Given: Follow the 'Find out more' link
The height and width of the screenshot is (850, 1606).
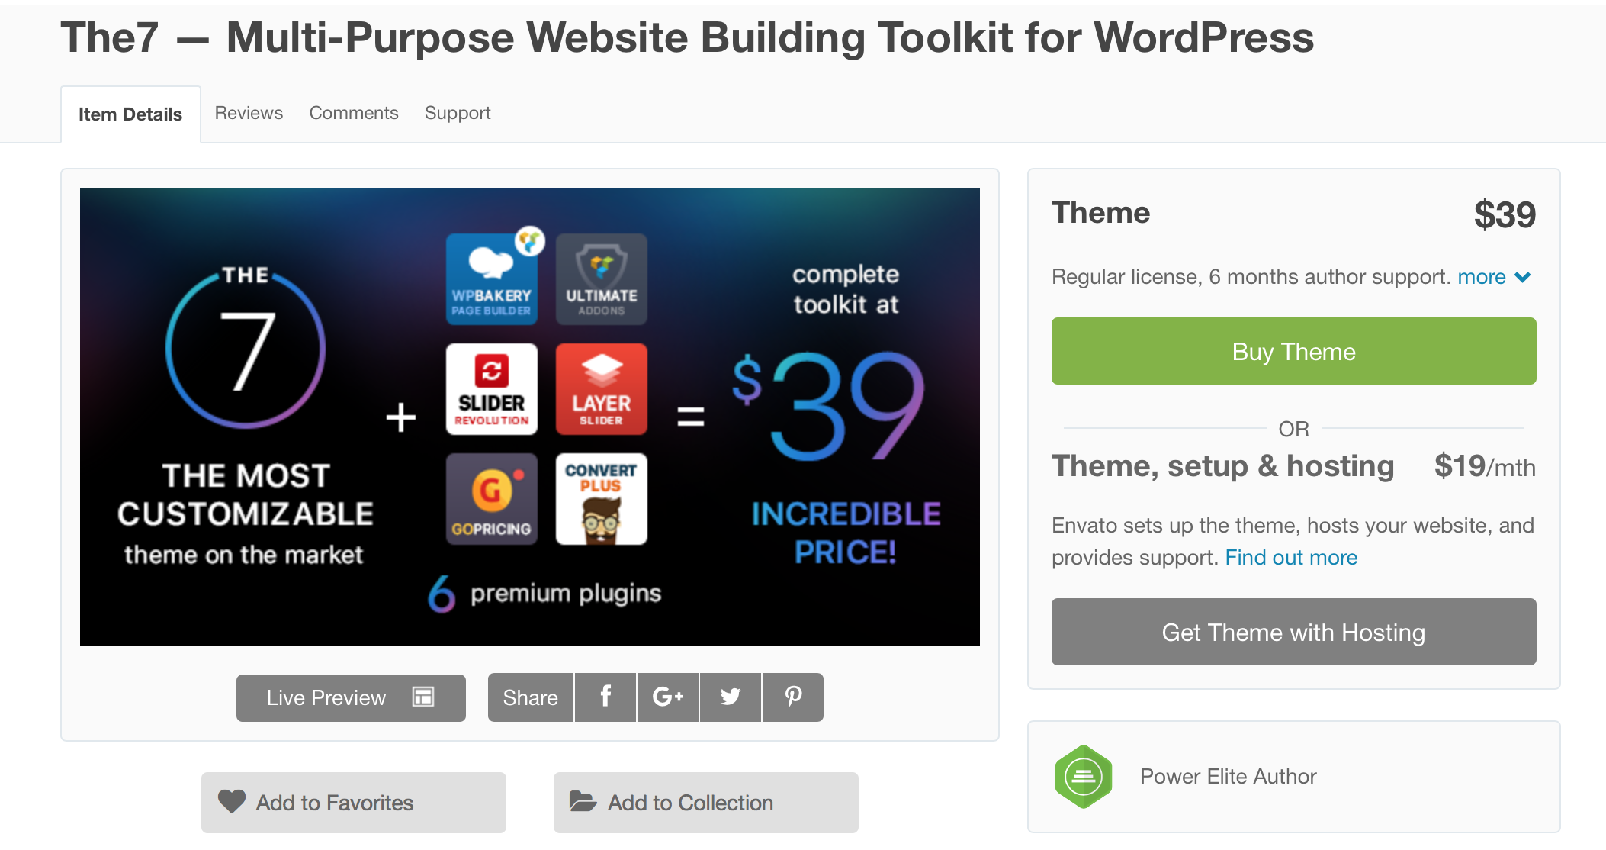Looking at the screenshot, I should 1291,558.
